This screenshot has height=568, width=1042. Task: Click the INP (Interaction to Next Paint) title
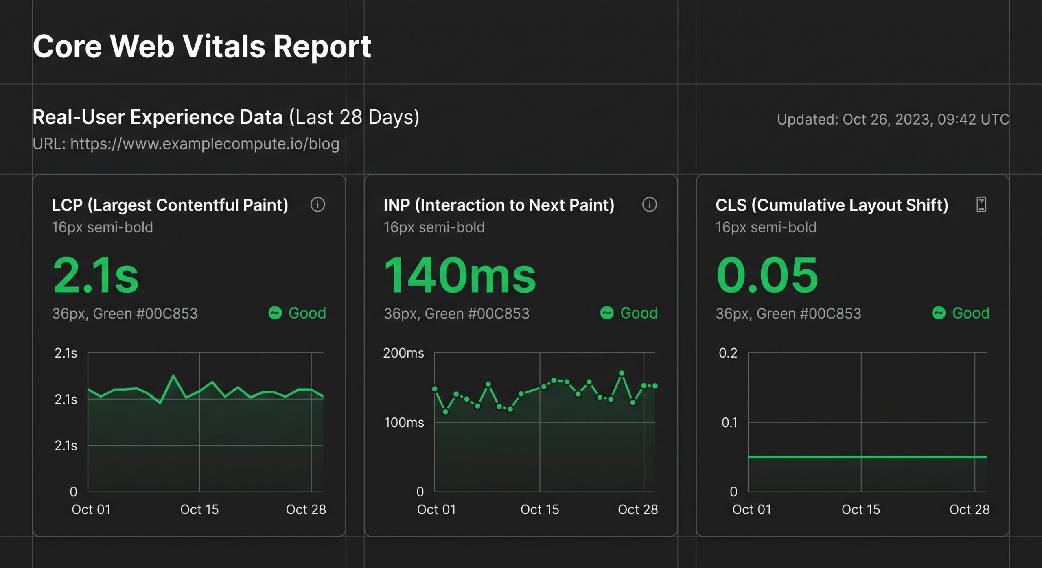(x=499, y=205)
